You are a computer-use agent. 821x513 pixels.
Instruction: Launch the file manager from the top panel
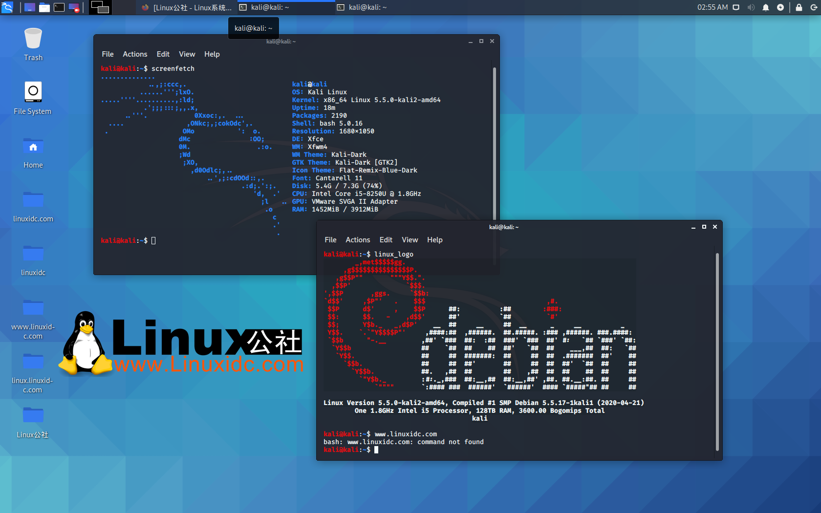click(44, 7)
